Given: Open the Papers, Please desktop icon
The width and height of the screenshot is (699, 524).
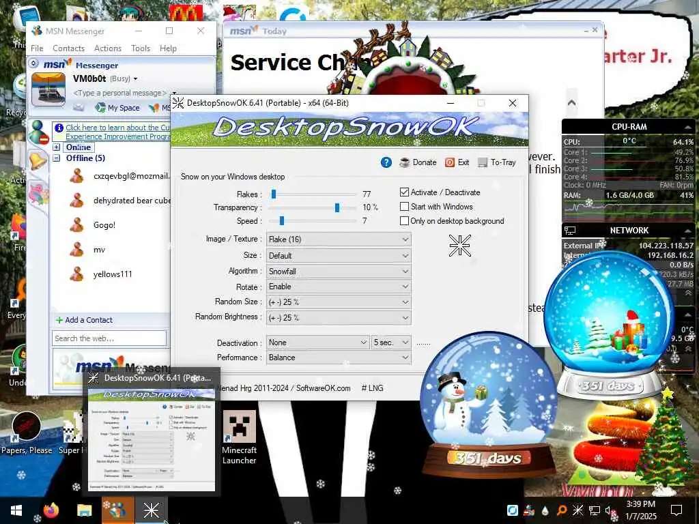Looking at the screenshot, I should [27, 433].
